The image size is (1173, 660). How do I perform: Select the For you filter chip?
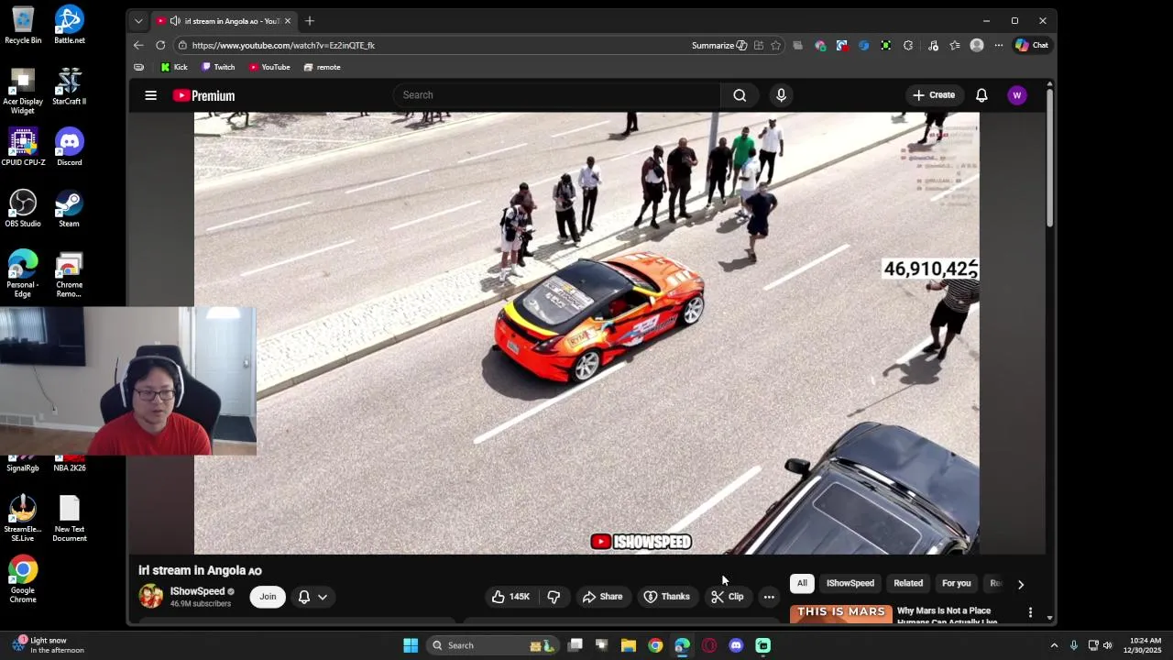point(956,583)
